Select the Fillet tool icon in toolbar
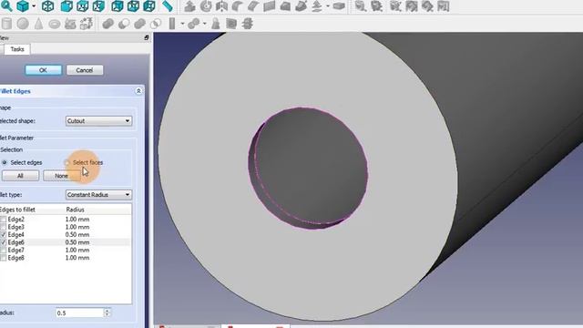 (237, 6)
